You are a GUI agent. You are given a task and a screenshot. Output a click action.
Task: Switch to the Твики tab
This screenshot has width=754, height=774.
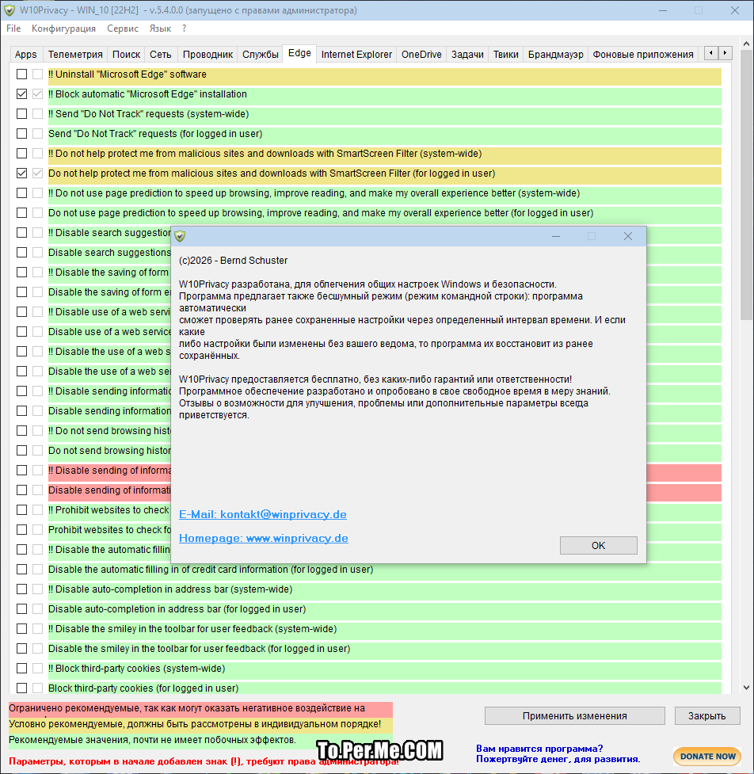click(506, 55)
